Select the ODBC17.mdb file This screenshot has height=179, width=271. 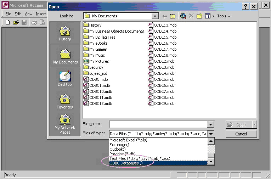coord(162,49)
